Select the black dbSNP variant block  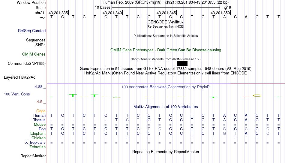pos(182,64)
